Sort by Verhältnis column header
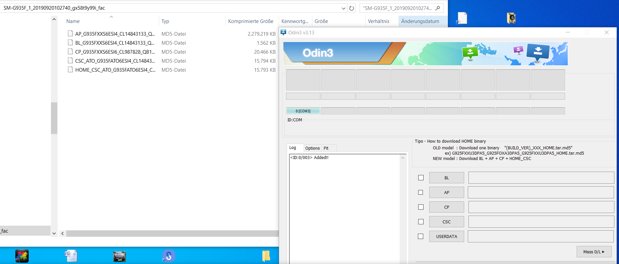Viewport: 619px width, 264px height. pos(379,21)
